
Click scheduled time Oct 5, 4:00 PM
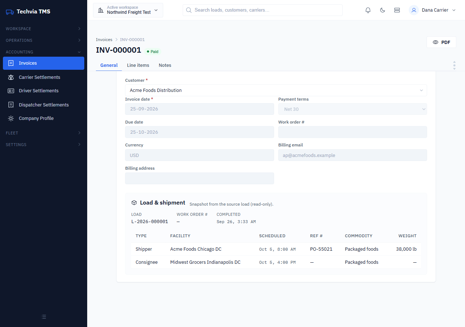277,262
